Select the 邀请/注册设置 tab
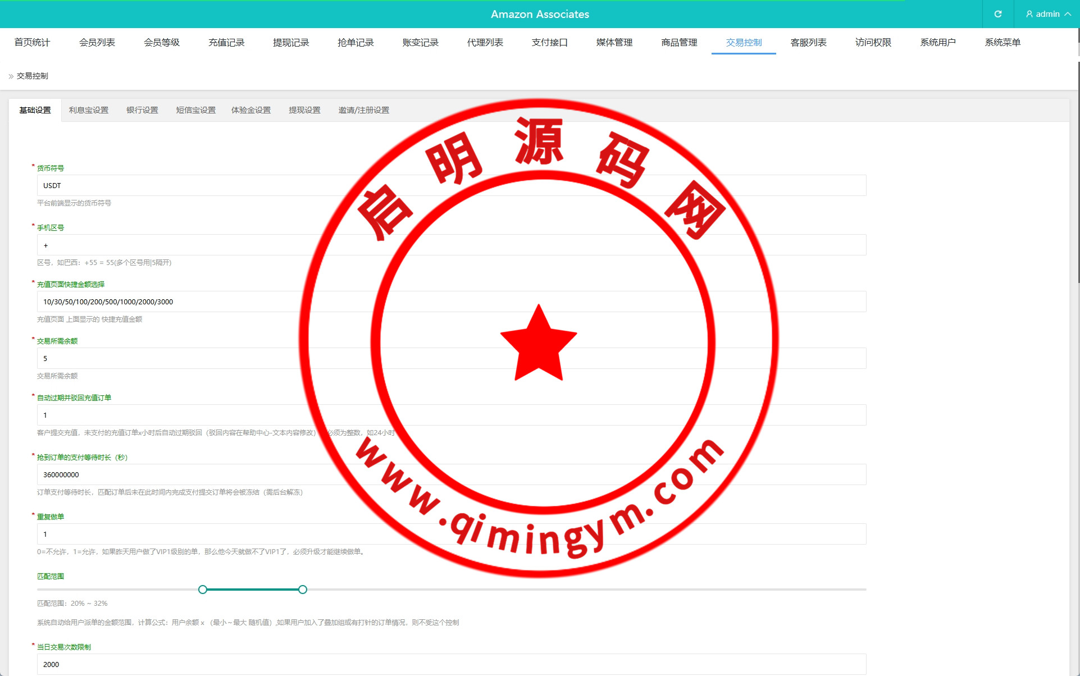 pyautogui.click(x=363, y=110)
